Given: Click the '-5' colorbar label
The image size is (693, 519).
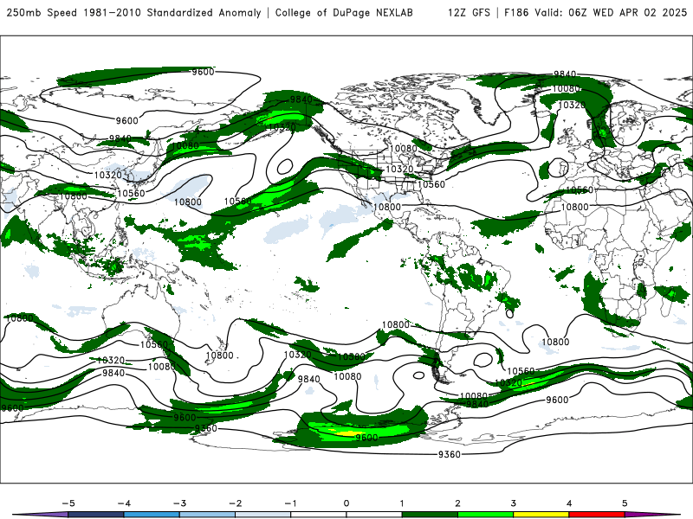Looking at the screenshot, I should (x=68, y=503).
